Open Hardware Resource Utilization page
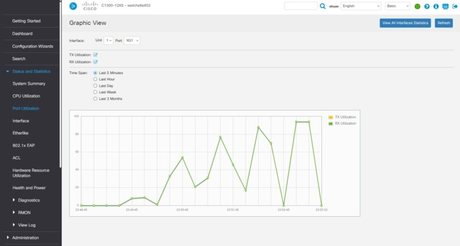The width and height of the screenshot is (460, 246). tap(31, 173)
